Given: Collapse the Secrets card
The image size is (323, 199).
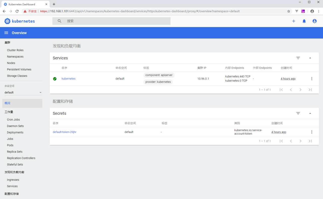Looking at the screenshot, I should (x=310, y=113).
